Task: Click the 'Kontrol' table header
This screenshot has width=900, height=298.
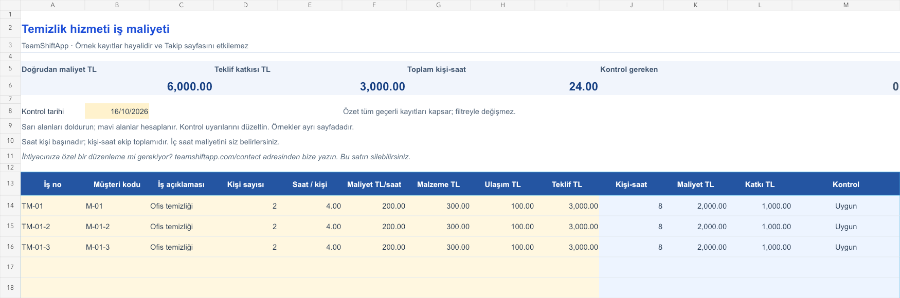Action: click(x=845, y=184)
